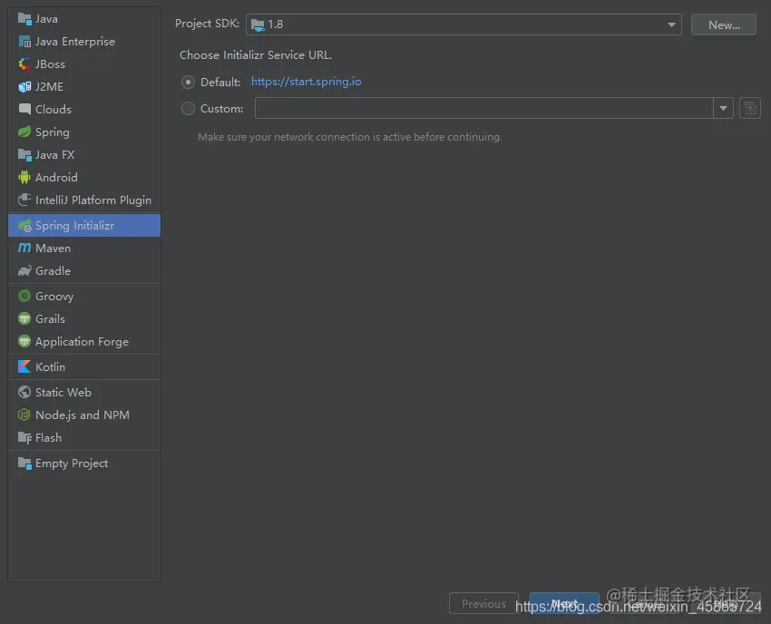
Task: Select the Default service URL radio button
Action: click(188, 83)
